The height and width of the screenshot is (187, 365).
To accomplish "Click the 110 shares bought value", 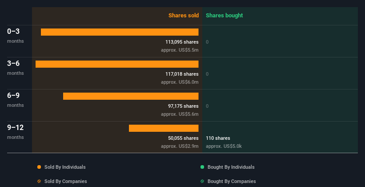I will 218,138.
